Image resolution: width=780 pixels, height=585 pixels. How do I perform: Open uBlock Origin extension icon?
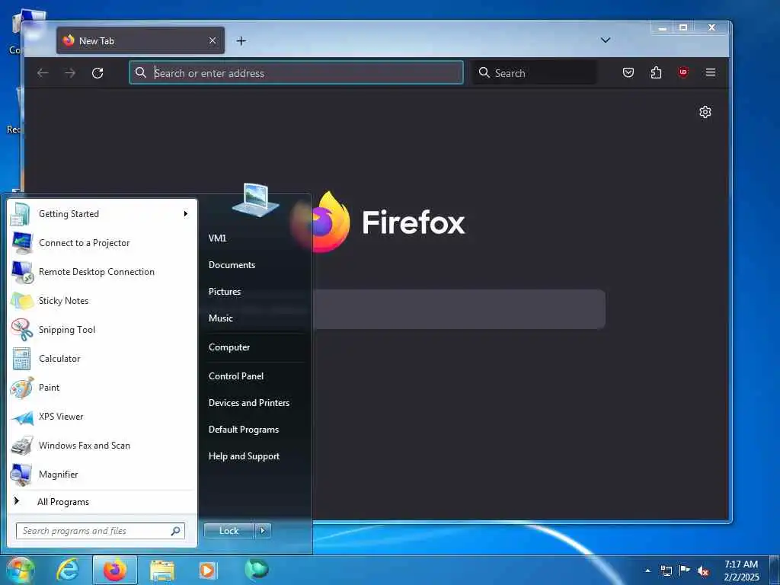683,72
